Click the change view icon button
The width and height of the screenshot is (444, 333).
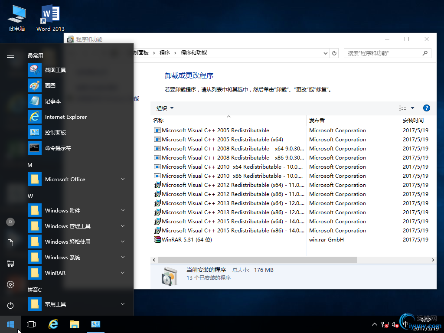tap(402, 108)
